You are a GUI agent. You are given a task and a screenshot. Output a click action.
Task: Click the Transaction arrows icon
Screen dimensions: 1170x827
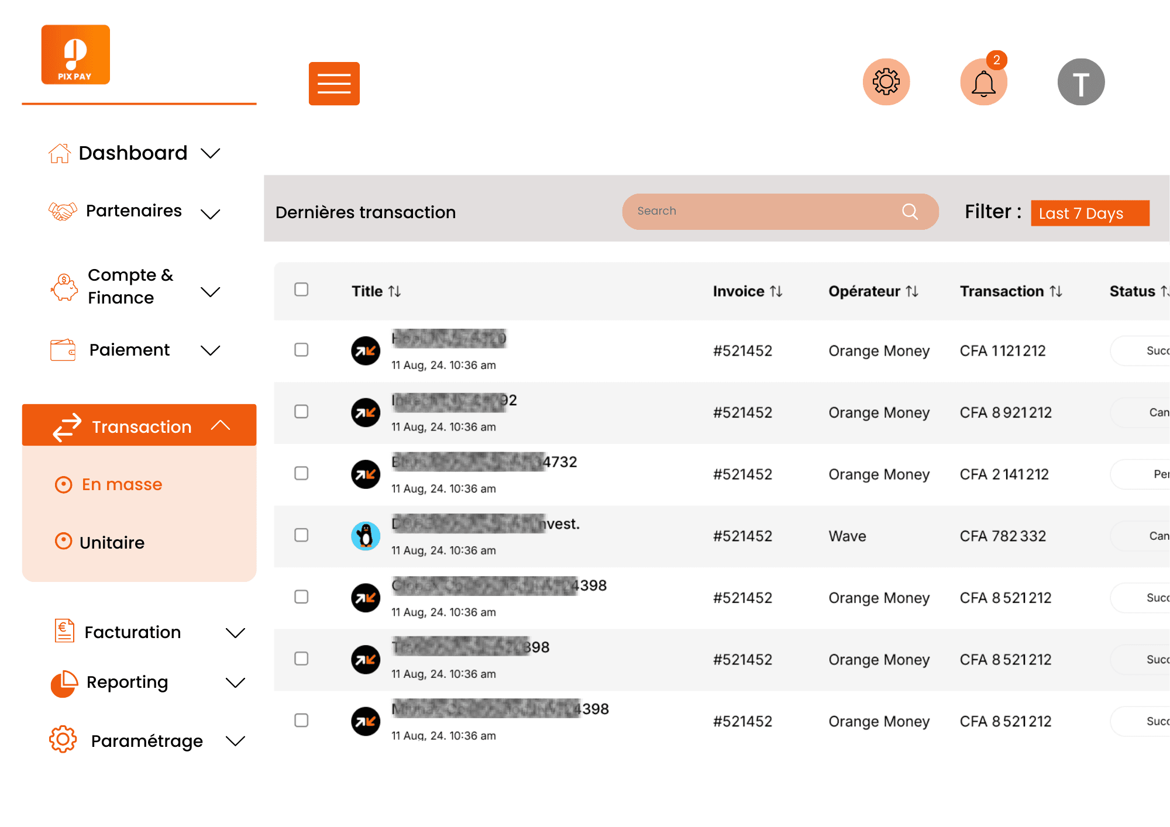click(x=67, y=427)
